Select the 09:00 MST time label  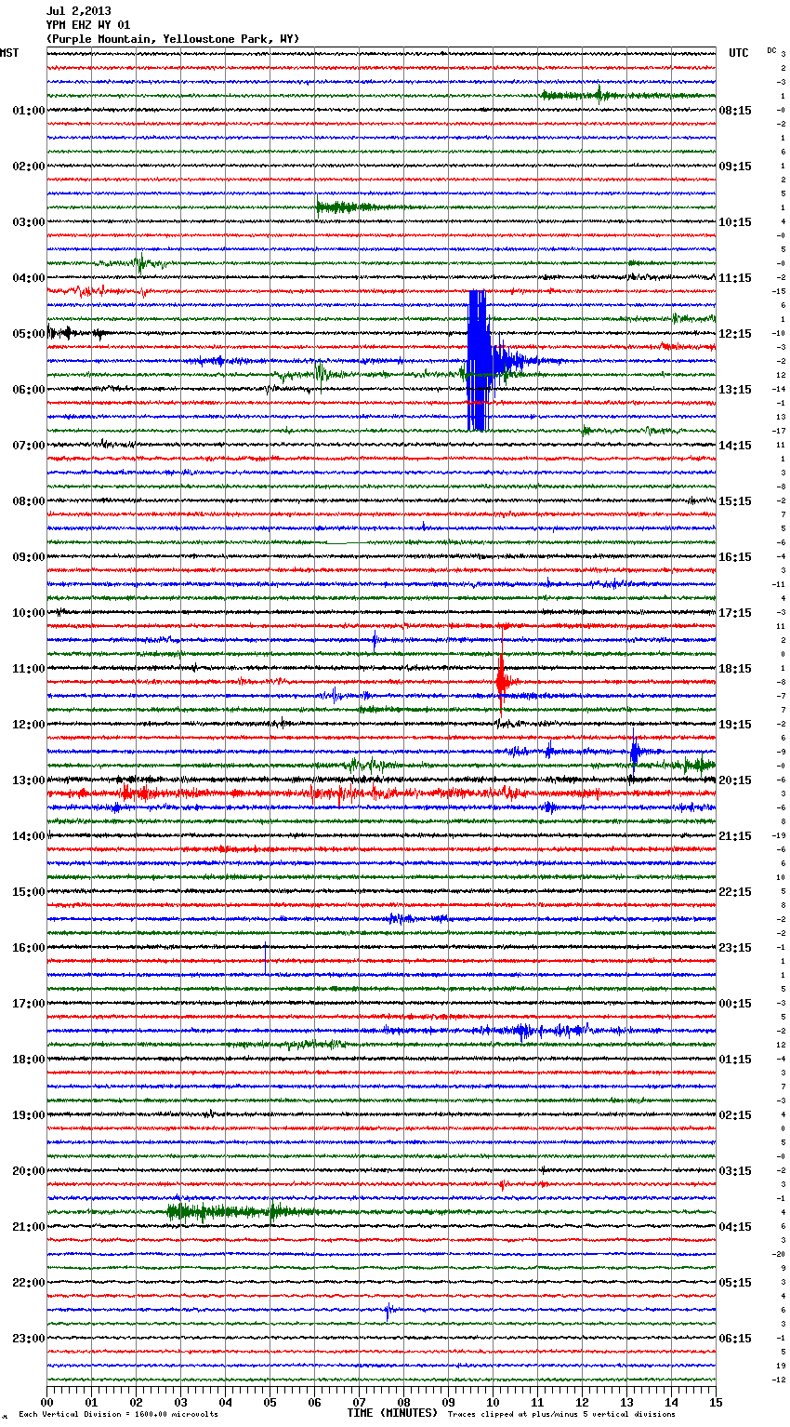coord(29,557)
